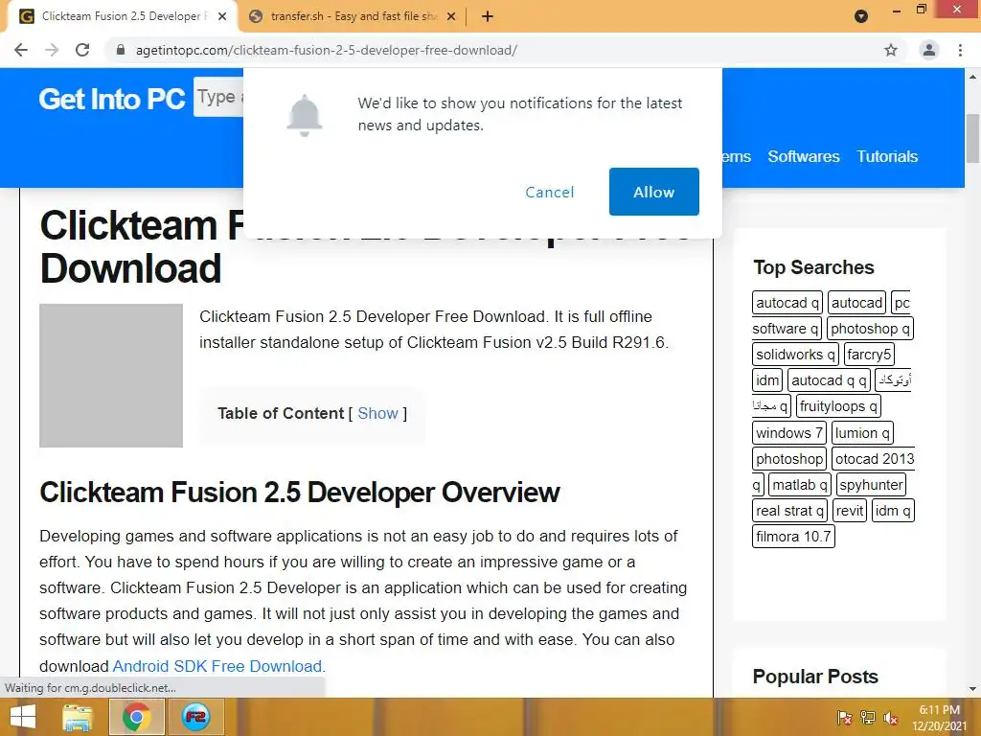Open the Chrome profile avatar menu
Viewport: 981px width, 736px height.
click(928, 50)
